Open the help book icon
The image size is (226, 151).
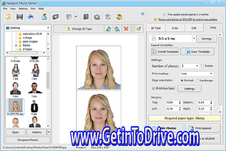pos(86,17)
